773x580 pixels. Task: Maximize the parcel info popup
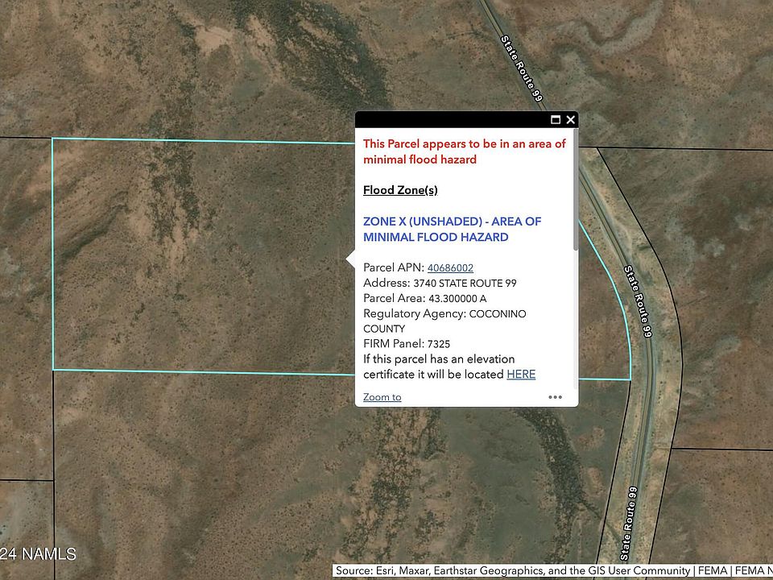click(x=556, y=120)
